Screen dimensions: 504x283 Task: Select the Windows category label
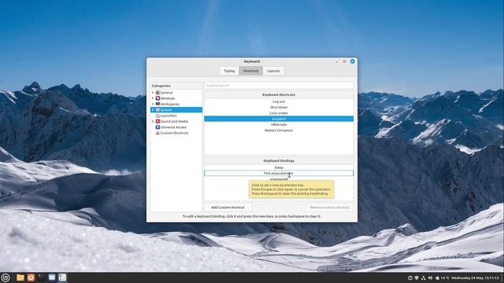(x=168, y=98)
